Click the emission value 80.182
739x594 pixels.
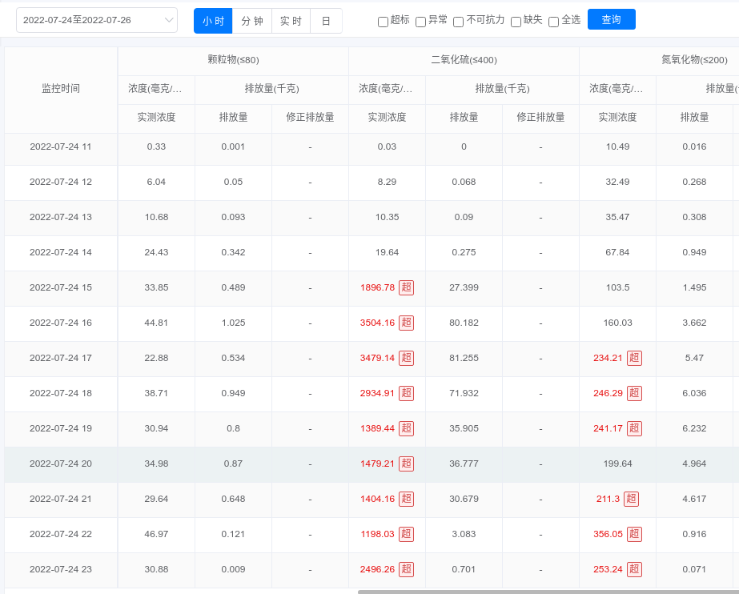tap(464, 323)
